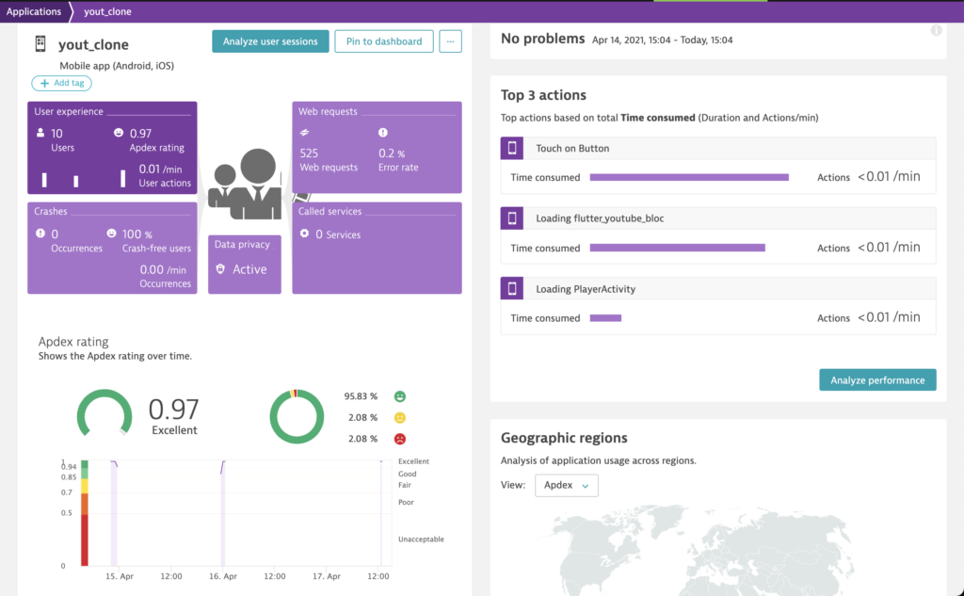The image size is (964, 596).
Task: Click the mobile app icon beside yout_clone title
Action: point(40,44)
